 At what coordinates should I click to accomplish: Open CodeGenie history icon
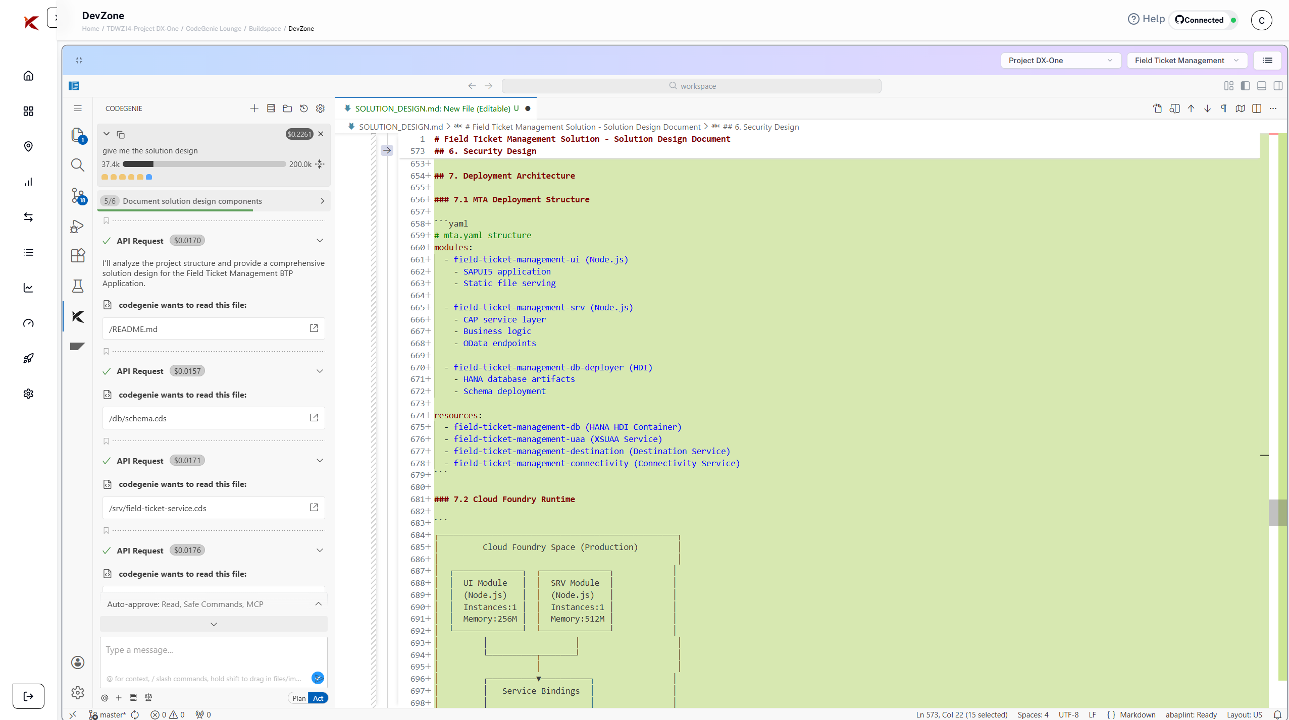(304, 108)
